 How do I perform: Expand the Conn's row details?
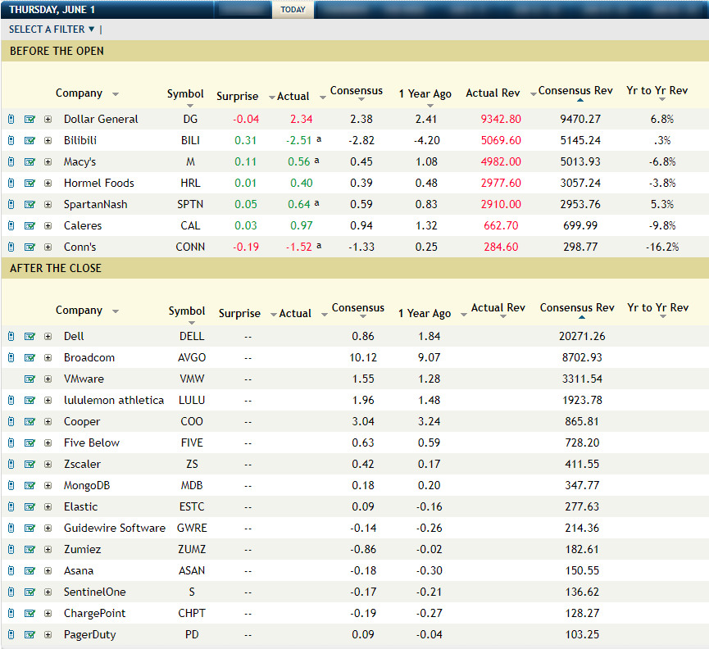point(48,247)
